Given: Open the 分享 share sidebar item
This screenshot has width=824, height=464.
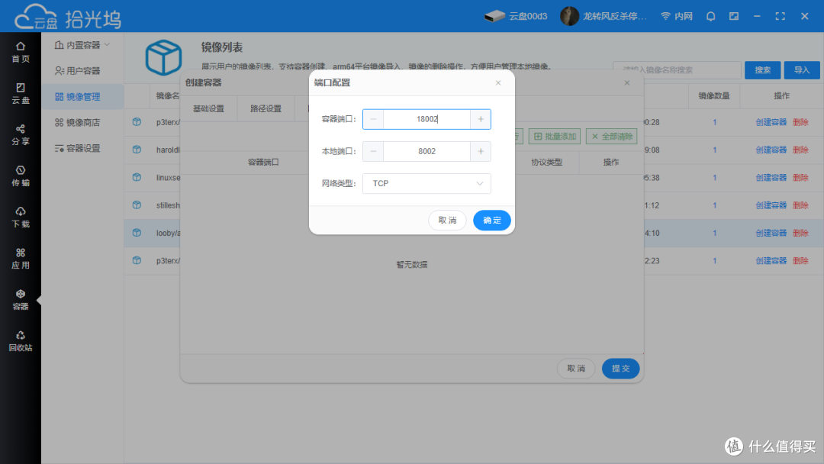Looking at the screenshot, I should 21,134.
